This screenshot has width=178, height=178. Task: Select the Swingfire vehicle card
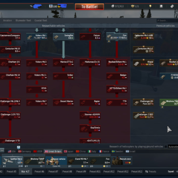[x=64, y=36]
